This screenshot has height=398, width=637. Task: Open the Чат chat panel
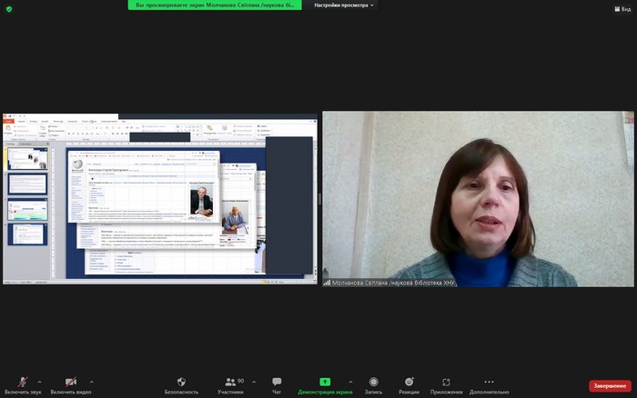coord(277,384)
